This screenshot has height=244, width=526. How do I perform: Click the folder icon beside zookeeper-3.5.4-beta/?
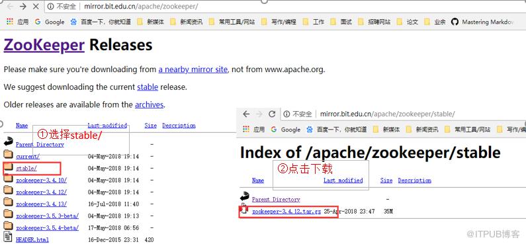point(9,226)
